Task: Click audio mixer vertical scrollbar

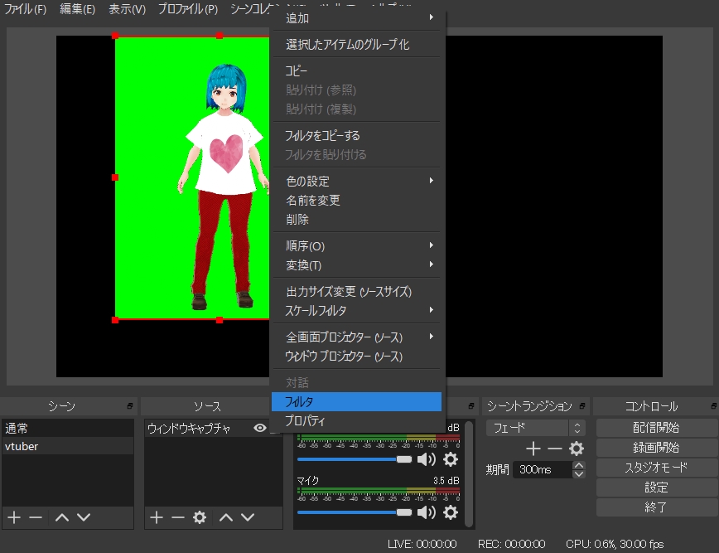Action: pos(469,473)
